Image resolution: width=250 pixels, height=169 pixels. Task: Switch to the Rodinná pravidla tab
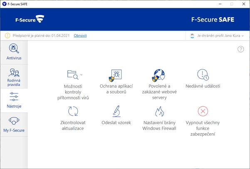(14, 77)
